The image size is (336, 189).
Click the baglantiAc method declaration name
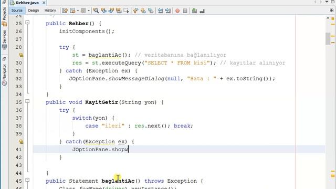118,181
